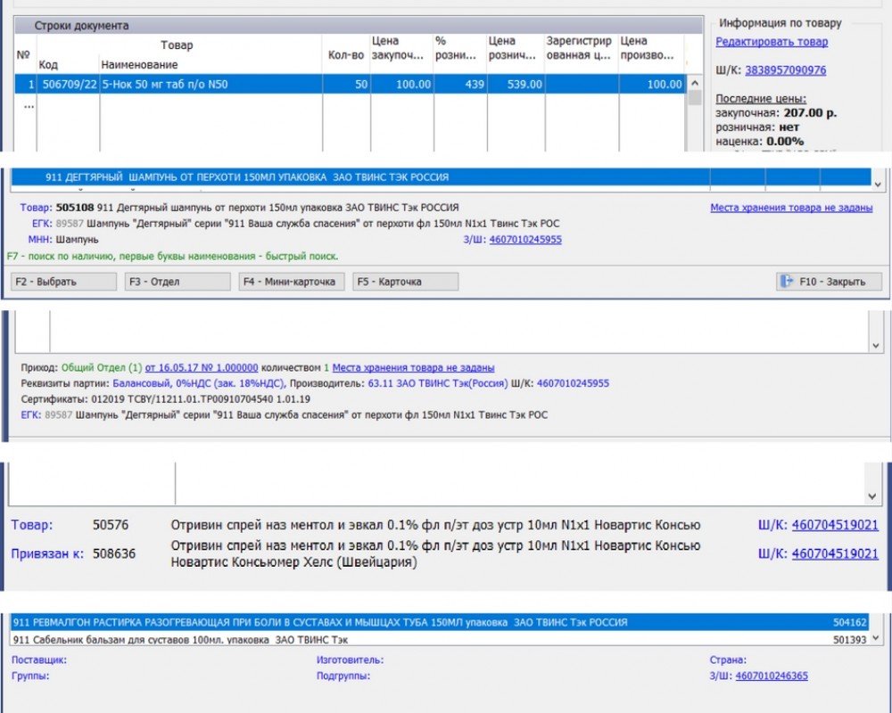Image resolution: width=892 pixels, height=713 pixels.
Task: Click З/Ш link 4607010245955
Action: pos(525,240)
